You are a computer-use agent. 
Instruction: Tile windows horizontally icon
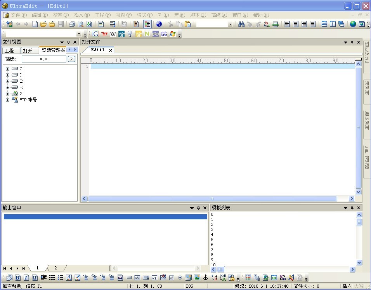(324, 24)
